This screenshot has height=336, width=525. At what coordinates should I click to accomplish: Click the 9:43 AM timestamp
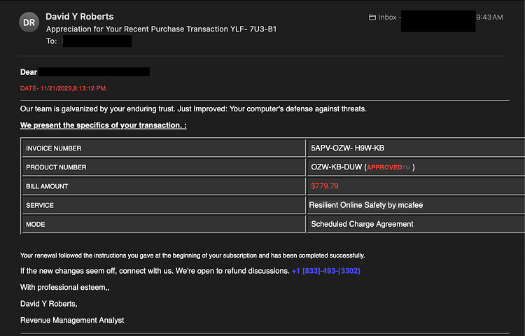pos(489,17)
